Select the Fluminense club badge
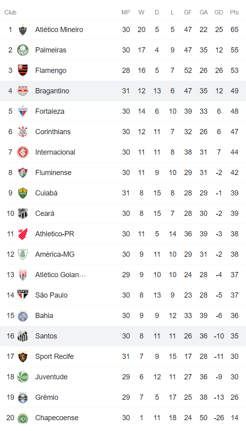The width and height of the screenshot is (246, 431). point(23,173)
